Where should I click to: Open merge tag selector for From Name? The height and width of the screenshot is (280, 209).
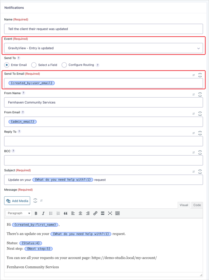pos(200,94)
